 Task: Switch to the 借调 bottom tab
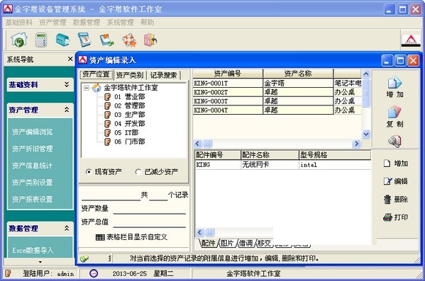pos(245,243)
